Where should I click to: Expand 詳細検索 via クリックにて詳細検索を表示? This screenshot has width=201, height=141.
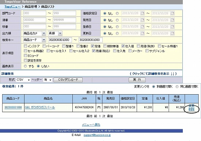(x=153, y=74)
